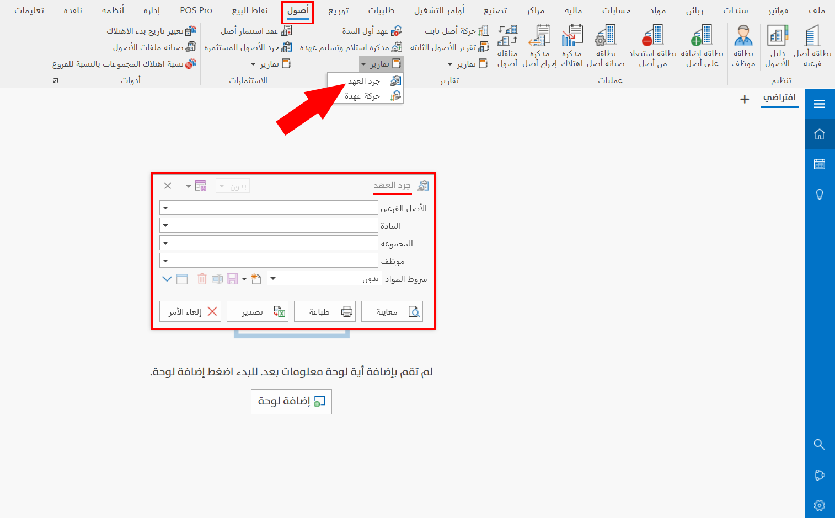
Task: Open بطاقة موظف icon
Action: click(x=743, y=47)
